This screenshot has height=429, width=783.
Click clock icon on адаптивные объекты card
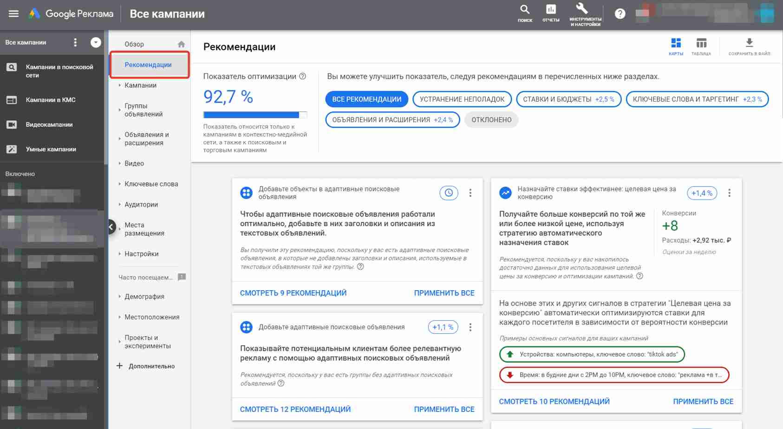coord(449,193)
